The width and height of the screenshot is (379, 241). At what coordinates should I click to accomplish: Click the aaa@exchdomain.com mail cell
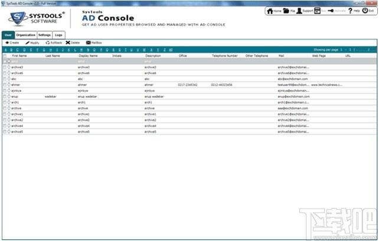point(293,108)
